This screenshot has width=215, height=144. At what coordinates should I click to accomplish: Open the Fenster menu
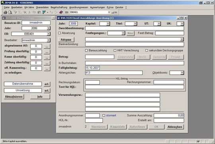coord(119,8)
